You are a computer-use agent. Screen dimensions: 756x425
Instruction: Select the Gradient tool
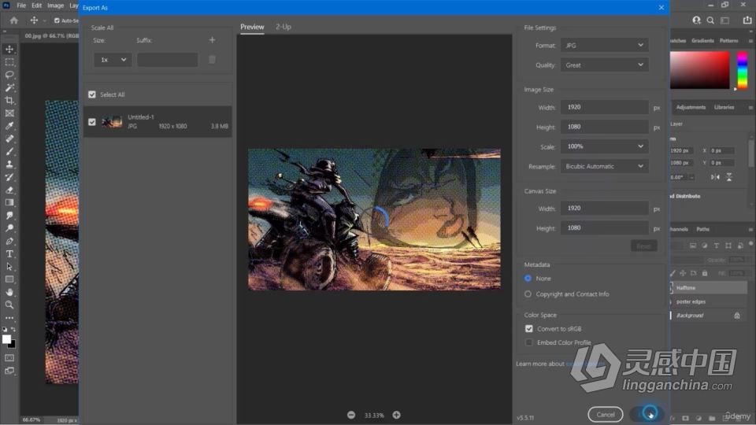[x=9, y=202]
